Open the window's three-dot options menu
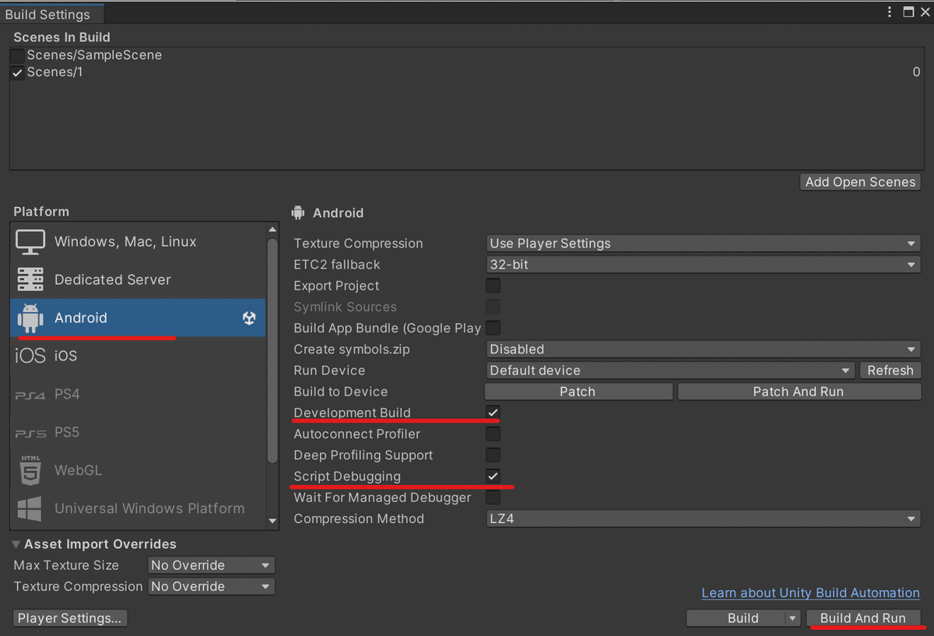 click(890, 12)
